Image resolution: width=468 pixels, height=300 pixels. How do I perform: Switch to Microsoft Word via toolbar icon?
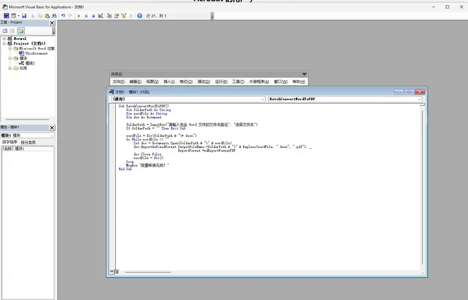click(x=6, y=16)
